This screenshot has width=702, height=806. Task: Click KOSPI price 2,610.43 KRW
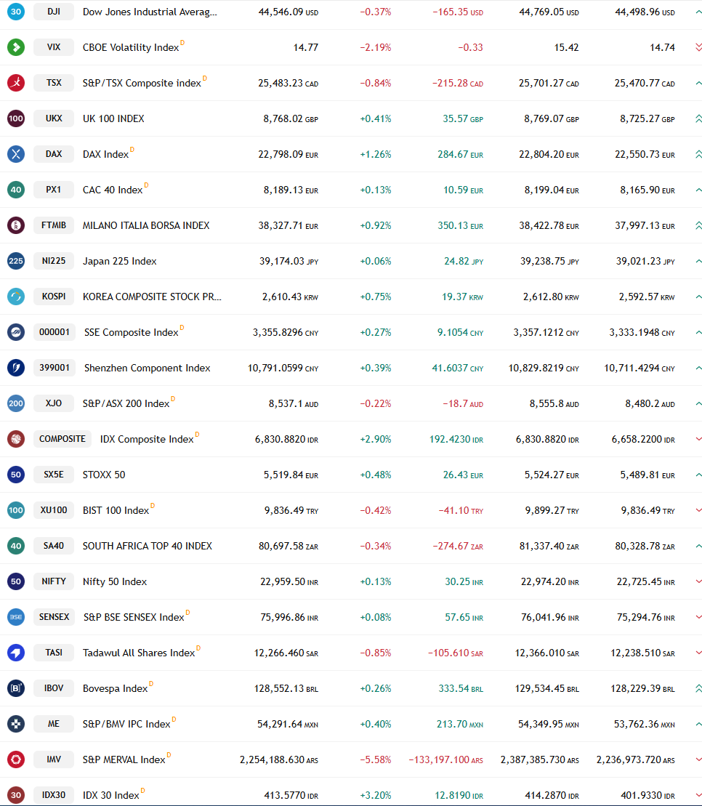point(290,297)
